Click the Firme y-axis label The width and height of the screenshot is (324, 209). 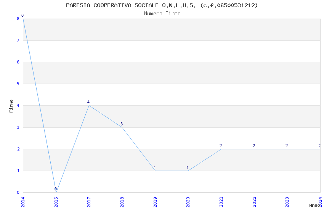tap(11, 106)
